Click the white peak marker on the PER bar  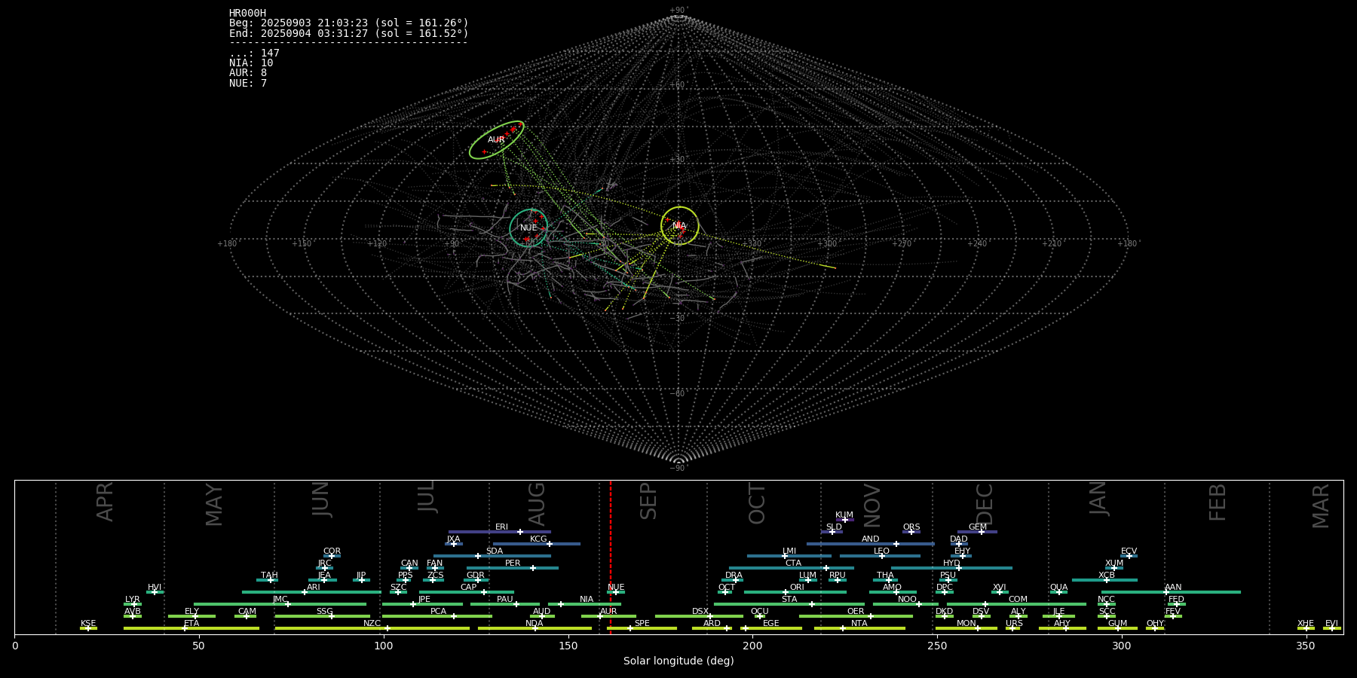(x=533, y=568)
